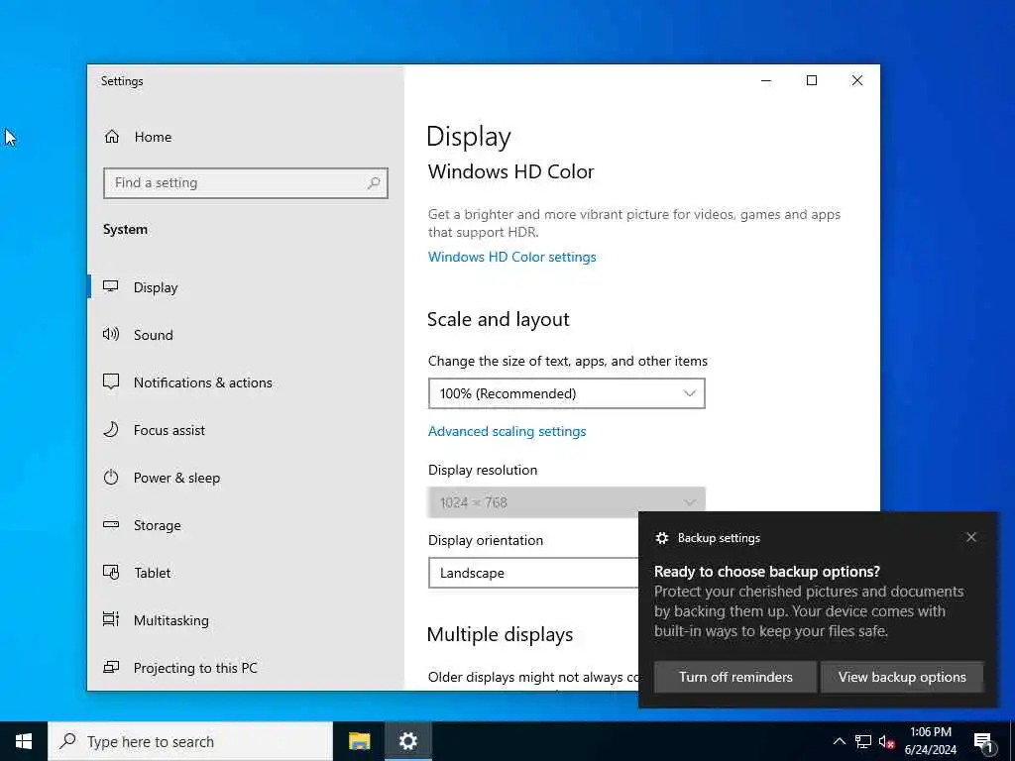Click the network icon in system tray
Viewport: 1015px width, 761px height.
pyautogui.click(x=863, y=741)
